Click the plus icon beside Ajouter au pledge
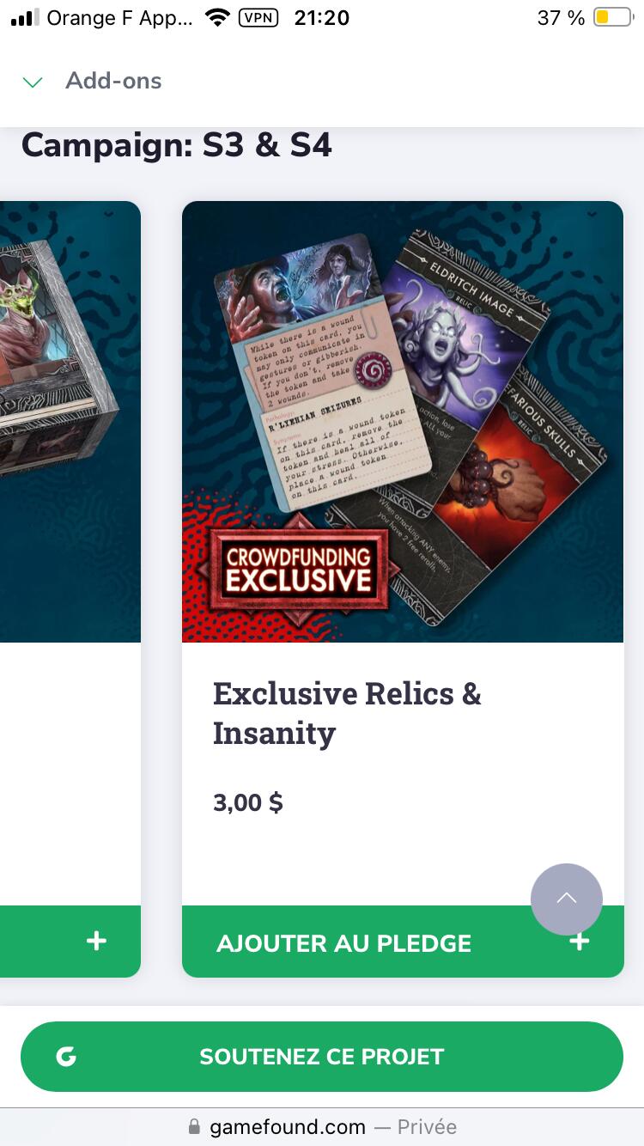 (580, 942)
